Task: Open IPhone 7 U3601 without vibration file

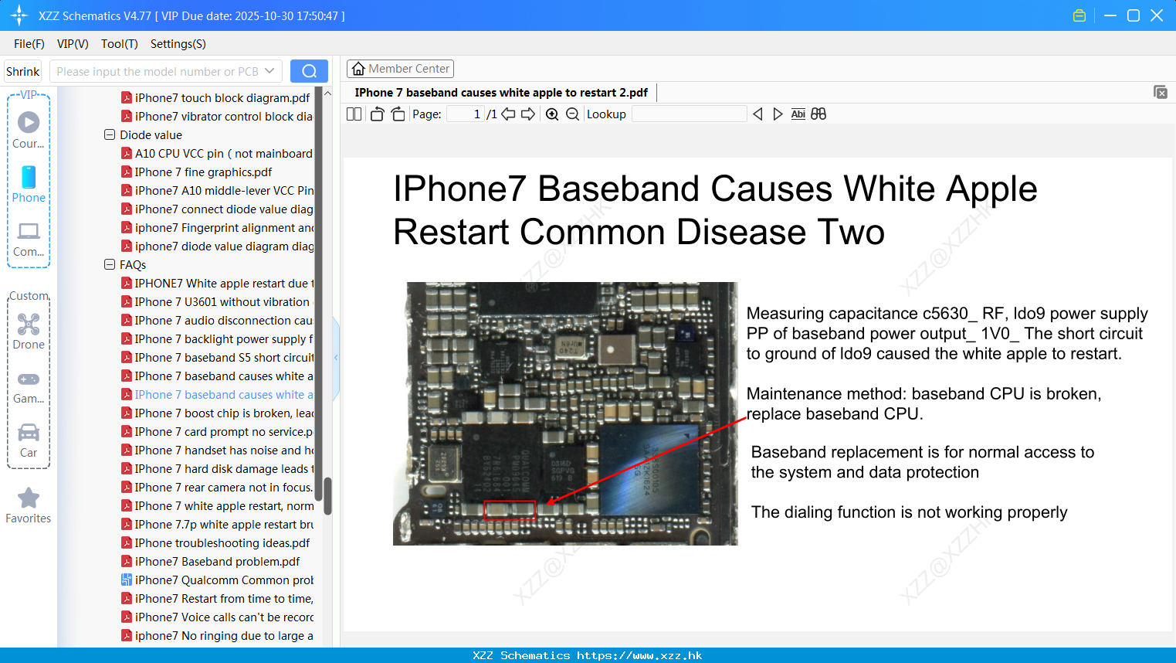Action: click(216, 301)
